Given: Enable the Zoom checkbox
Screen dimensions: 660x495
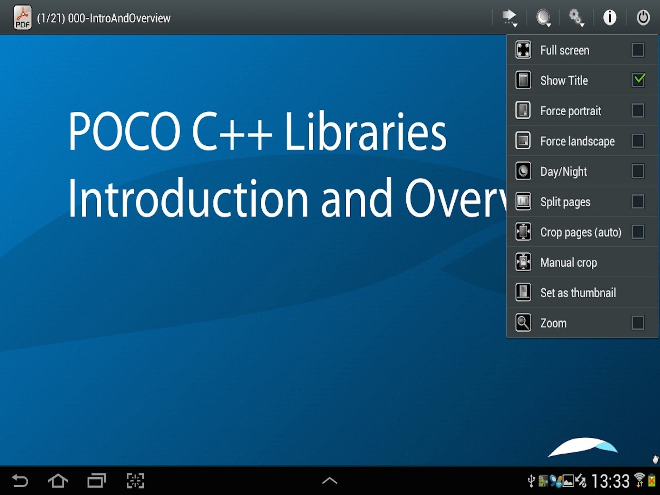Looking at the screenshot, I should coord(638,323).
